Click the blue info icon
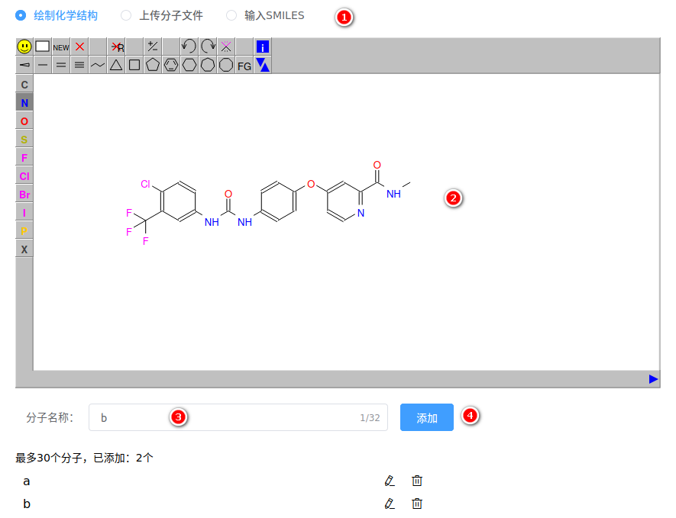676x518 pixels. click(x=263, y=47)
